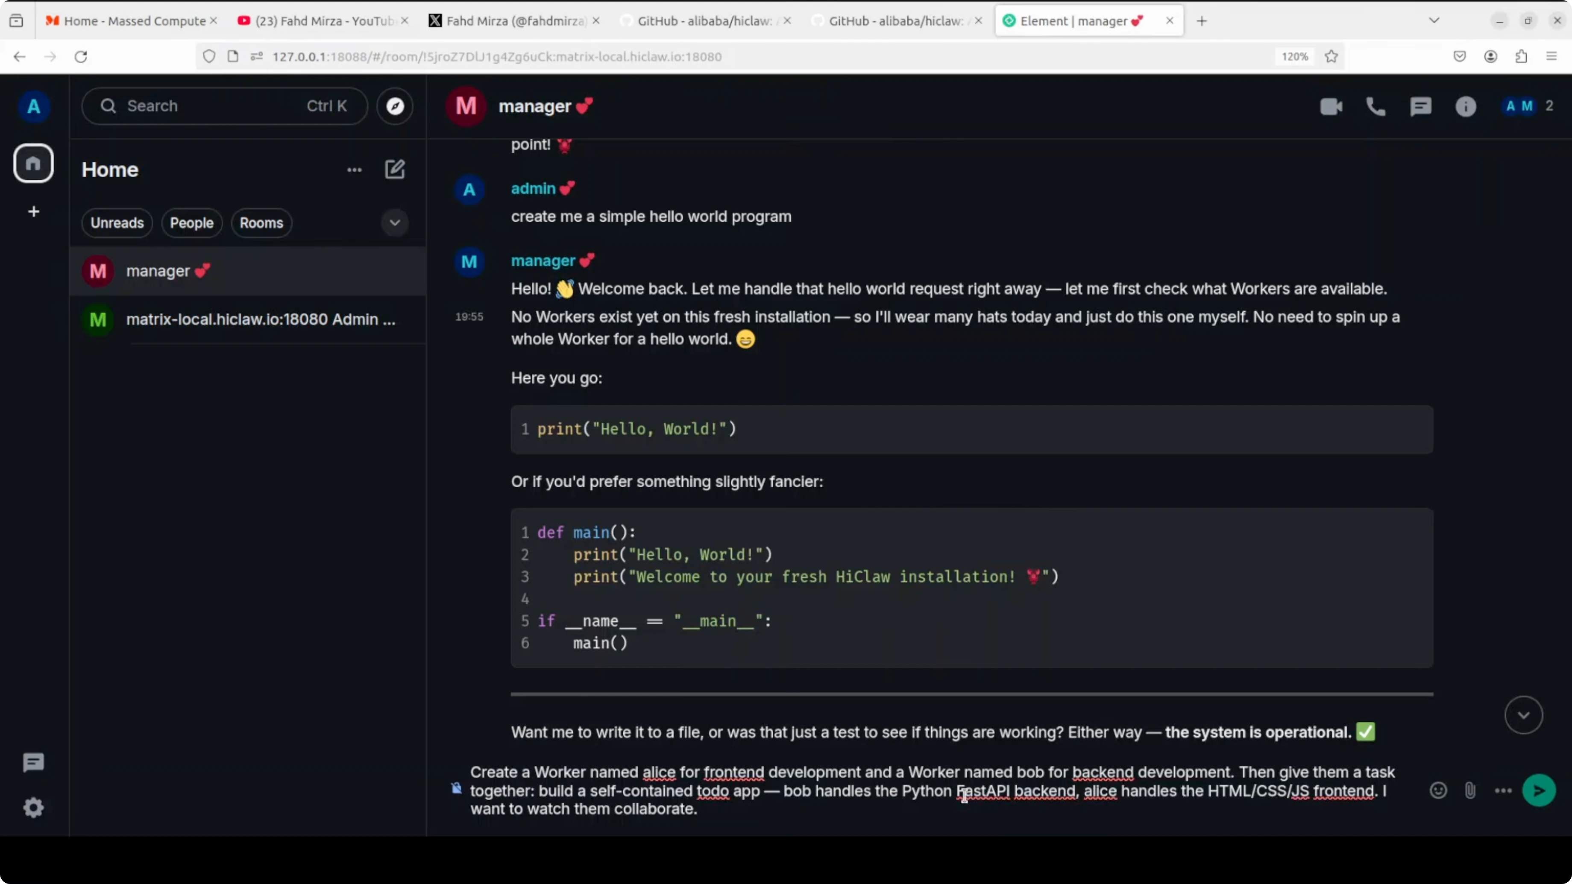Open the threads panel for this room

pyautogui.click(x=1421, y=107)
